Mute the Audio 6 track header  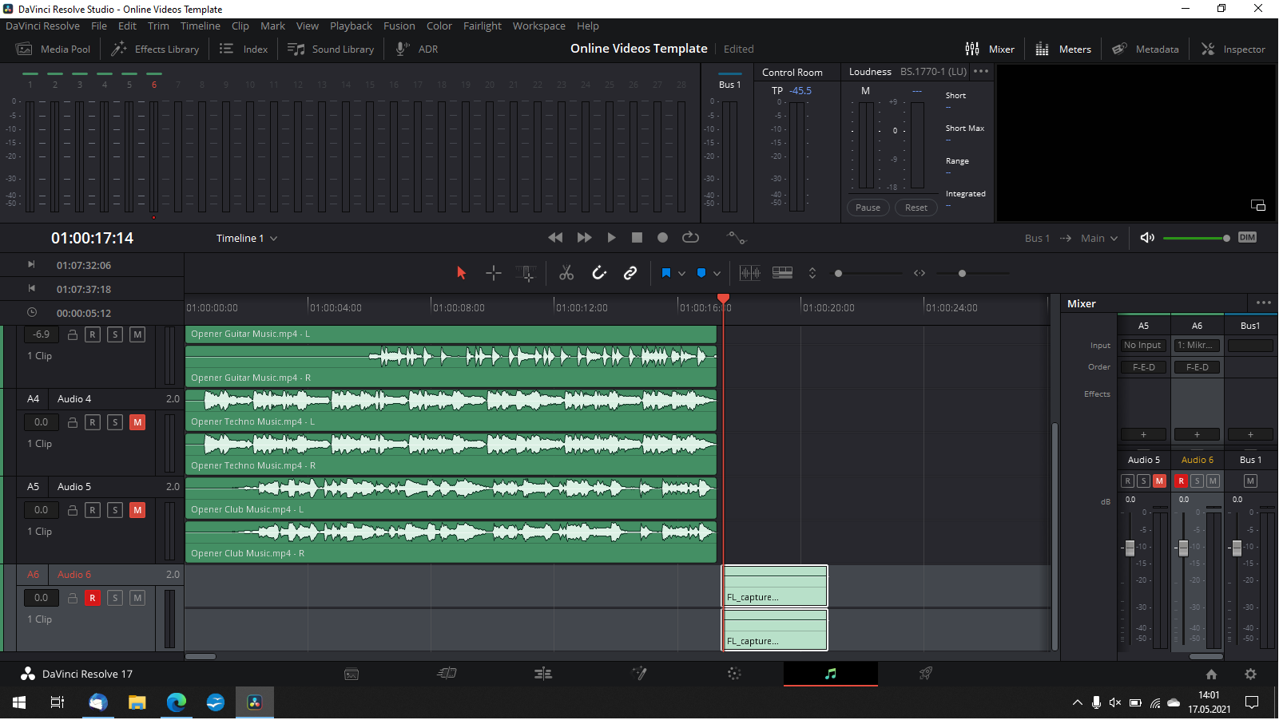pos(137,598)
